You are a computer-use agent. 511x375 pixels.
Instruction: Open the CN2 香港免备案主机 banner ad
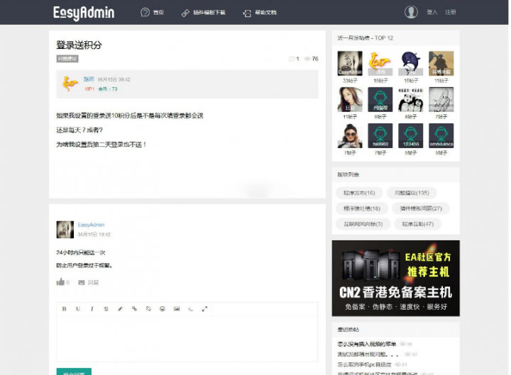point(395,279)
